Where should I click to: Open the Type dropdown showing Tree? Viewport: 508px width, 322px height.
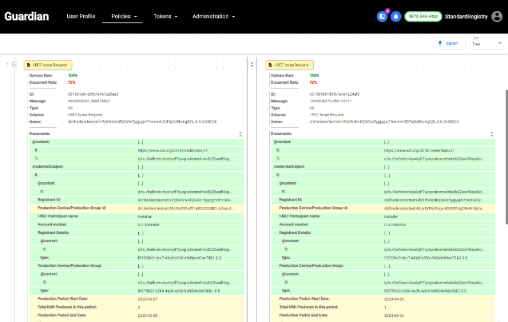pos(487,43)
